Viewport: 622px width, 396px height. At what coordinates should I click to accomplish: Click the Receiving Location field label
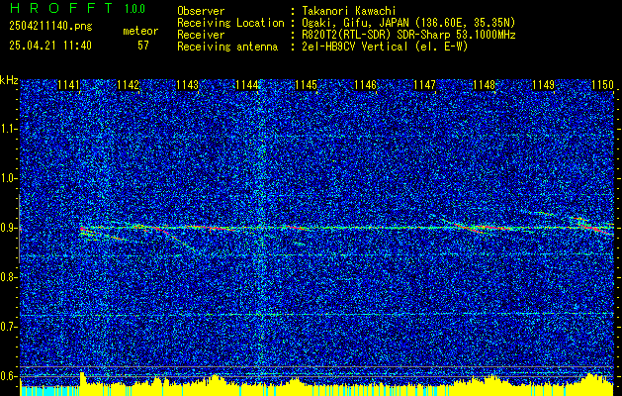(230, 23)
